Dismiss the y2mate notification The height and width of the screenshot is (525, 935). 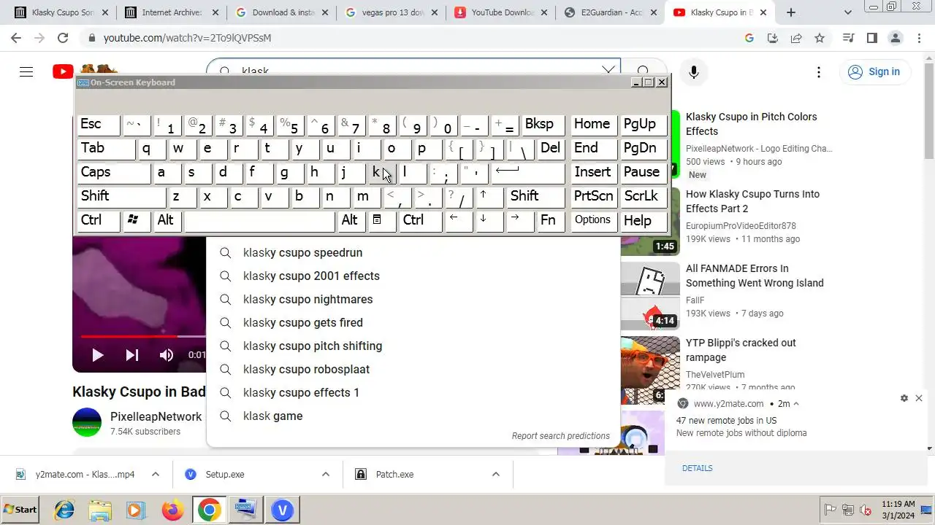click(x=919, y=398)
